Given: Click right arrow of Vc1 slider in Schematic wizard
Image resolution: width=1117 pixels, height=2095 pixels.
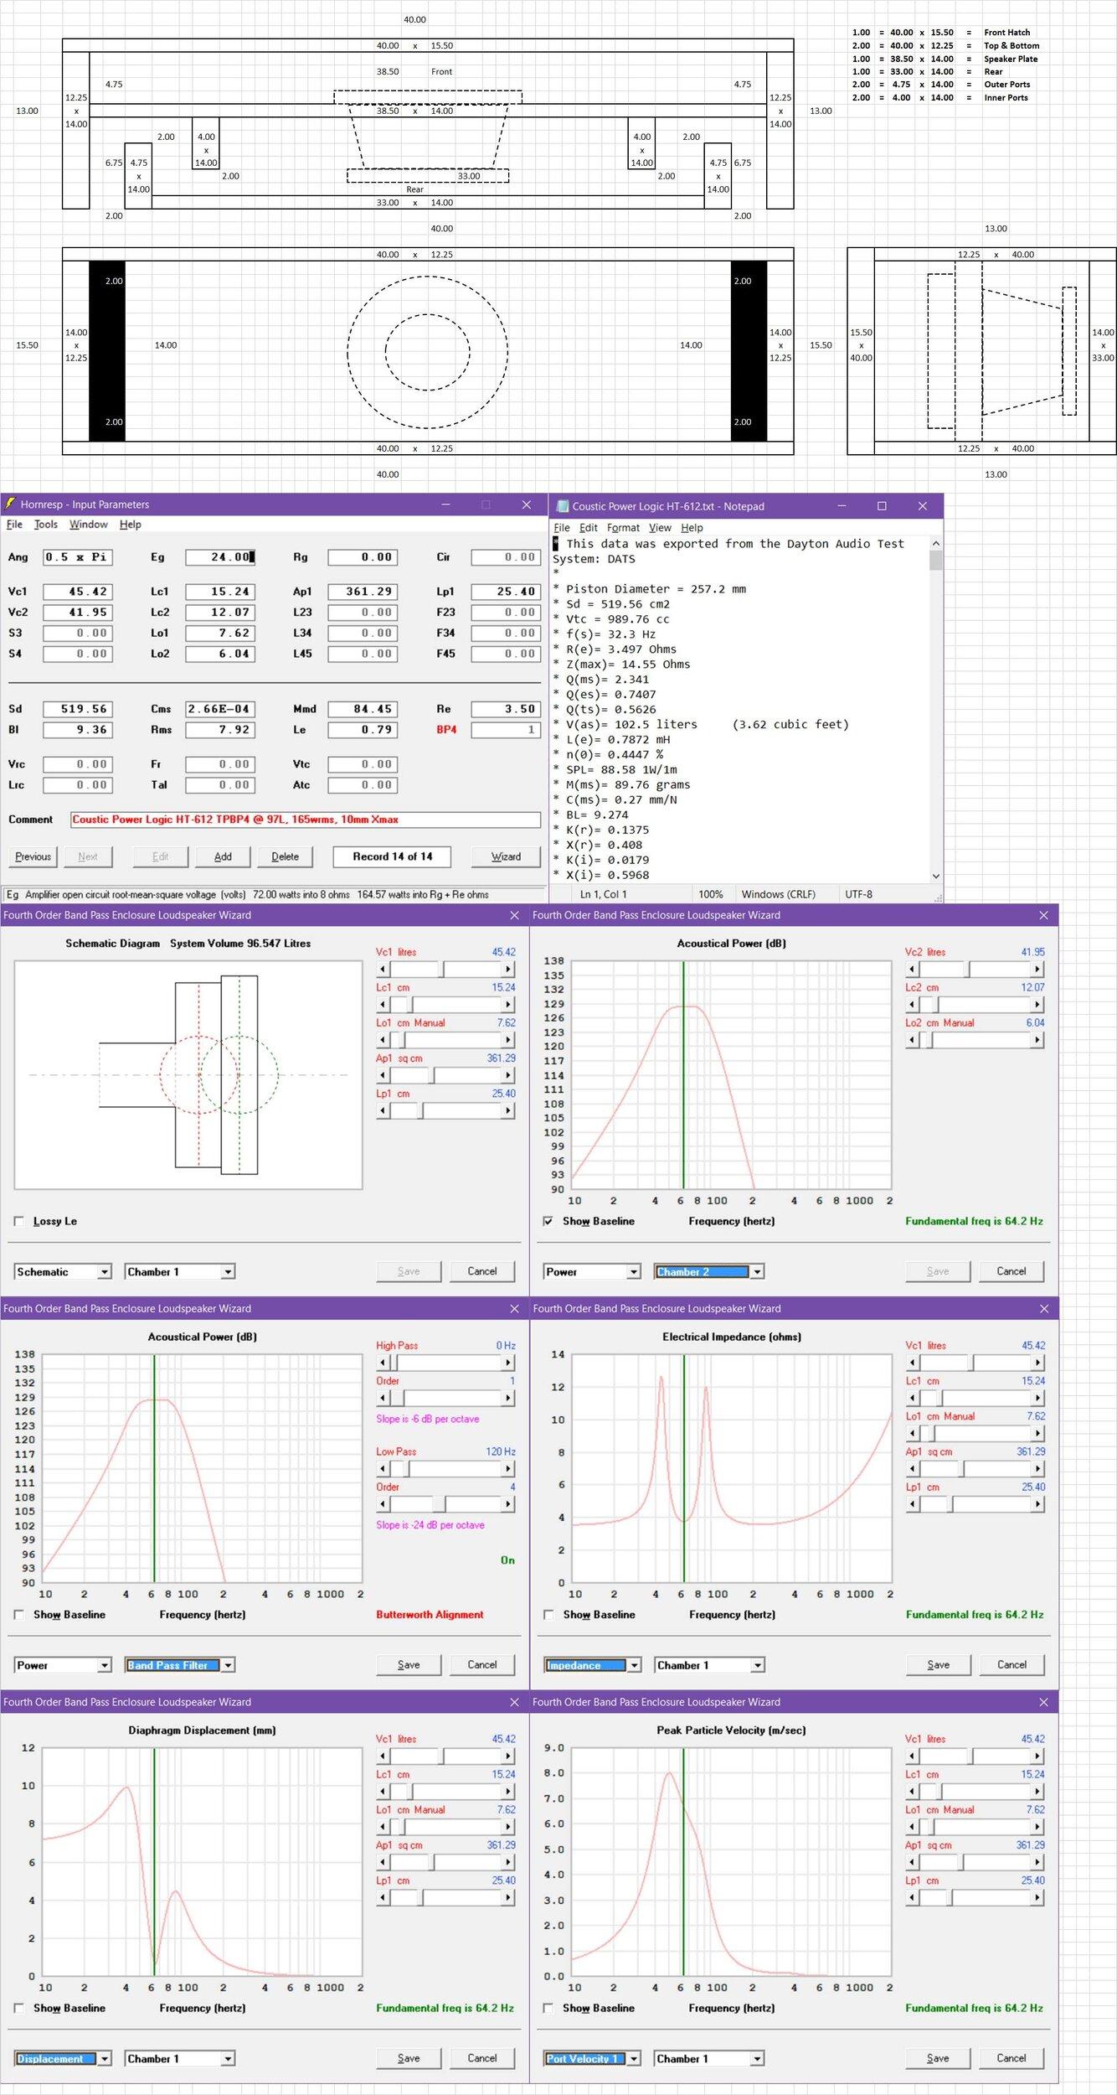Looking at the screenshot, I should click(x=508, y=969).
